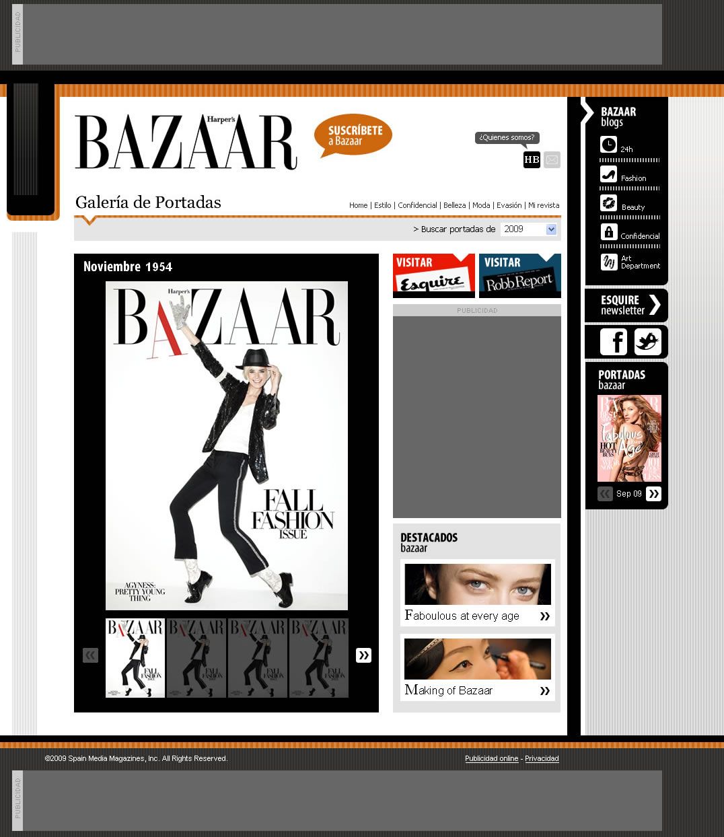Click the Twitter bird icon
Viewport: 724px width, 837px height.
pos(648,342)
